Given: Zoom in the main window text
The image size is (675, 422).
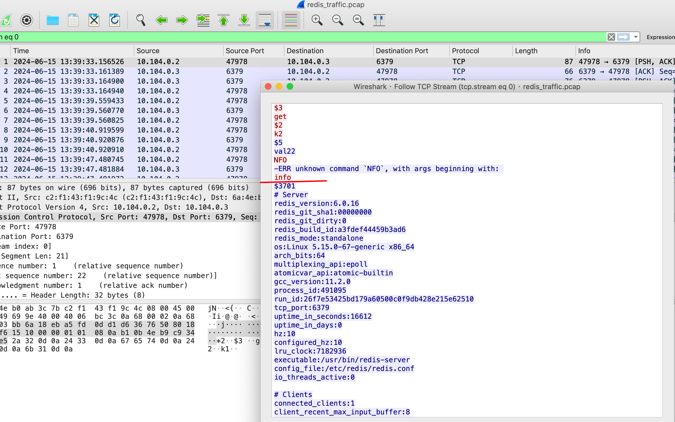Looking at the screenshot, I should click(317, 20).
